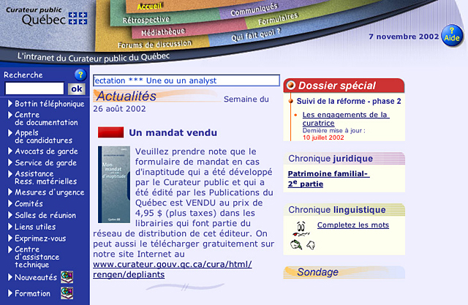This screenshot has width=468, height=305.
Task: Open the Appels de candidatures sidebar link
Action: 44,136
